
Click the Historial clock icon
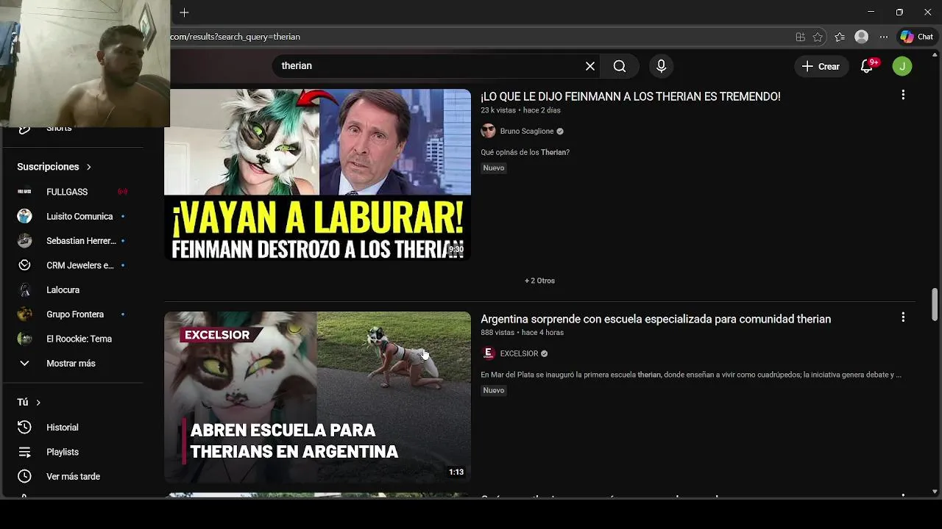[24, 428]
